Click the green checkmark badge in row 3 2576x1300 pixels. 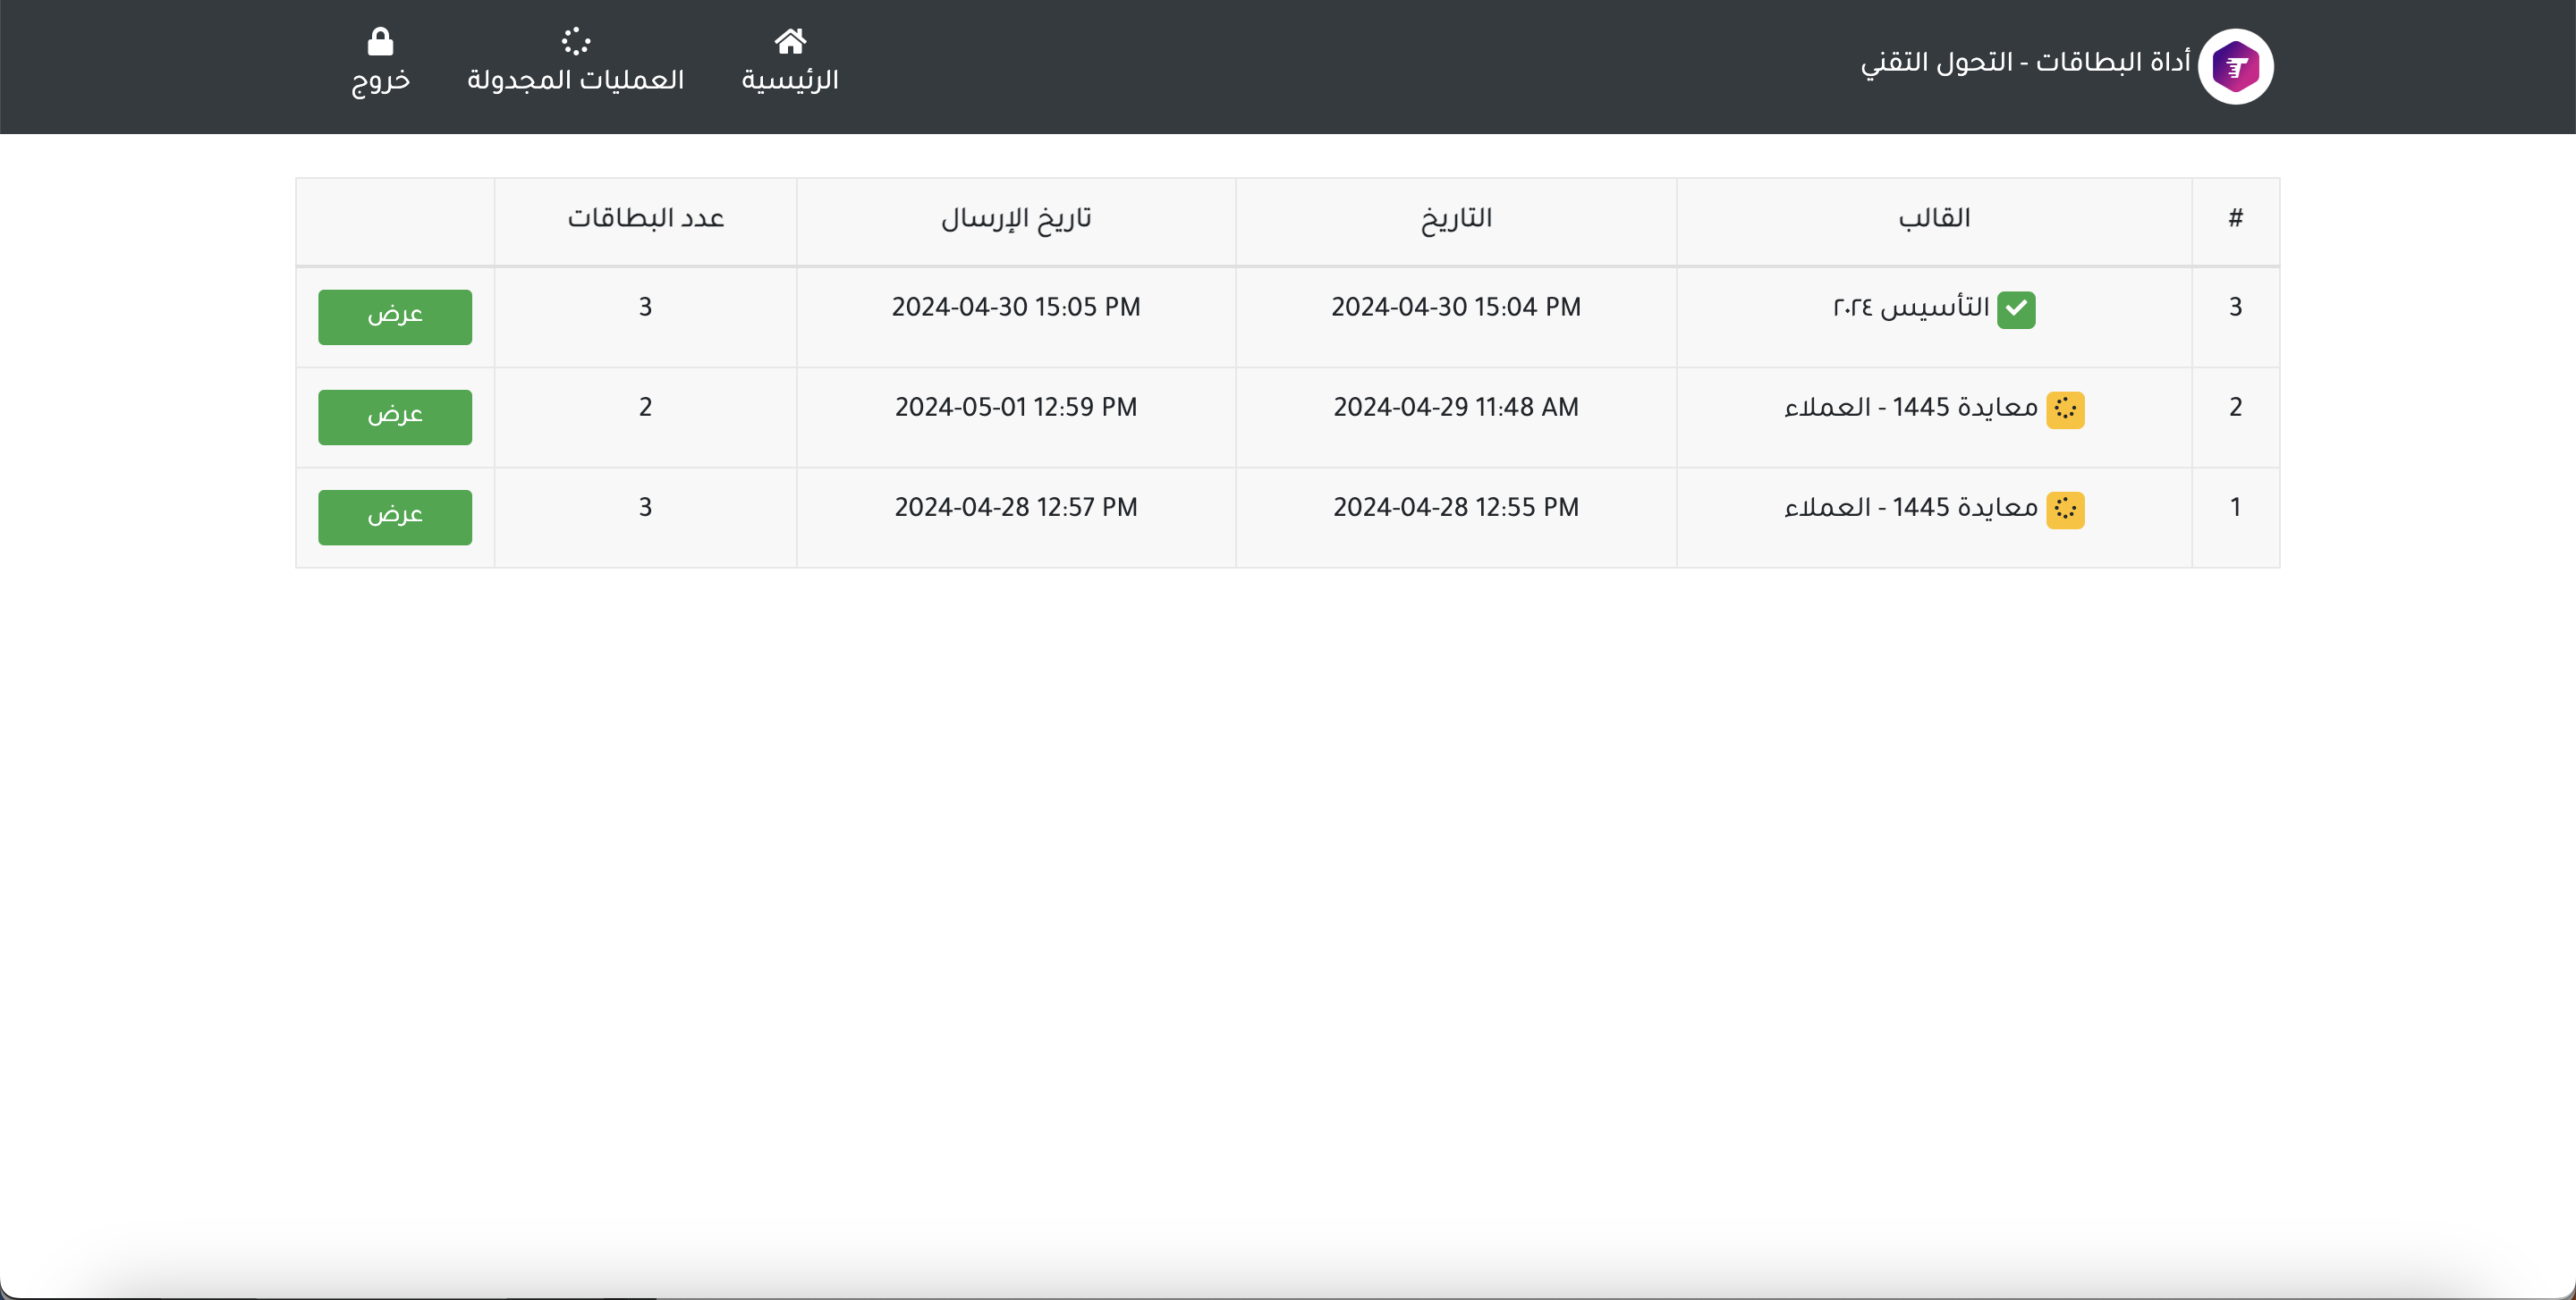coord(2015,308)
